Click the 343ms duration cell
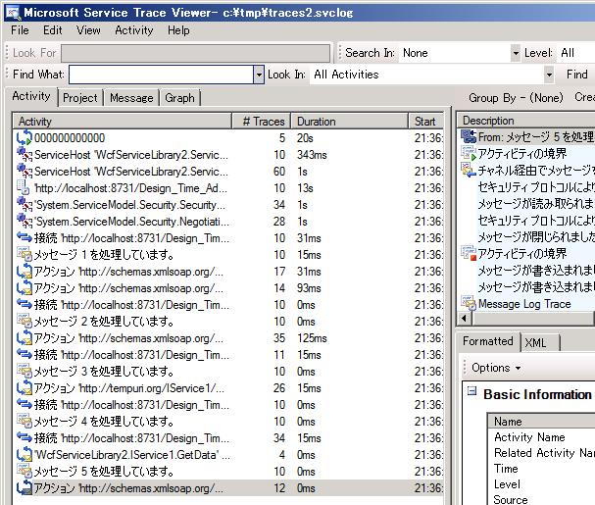This screenshot has height=505, width=595. (312, 155)
